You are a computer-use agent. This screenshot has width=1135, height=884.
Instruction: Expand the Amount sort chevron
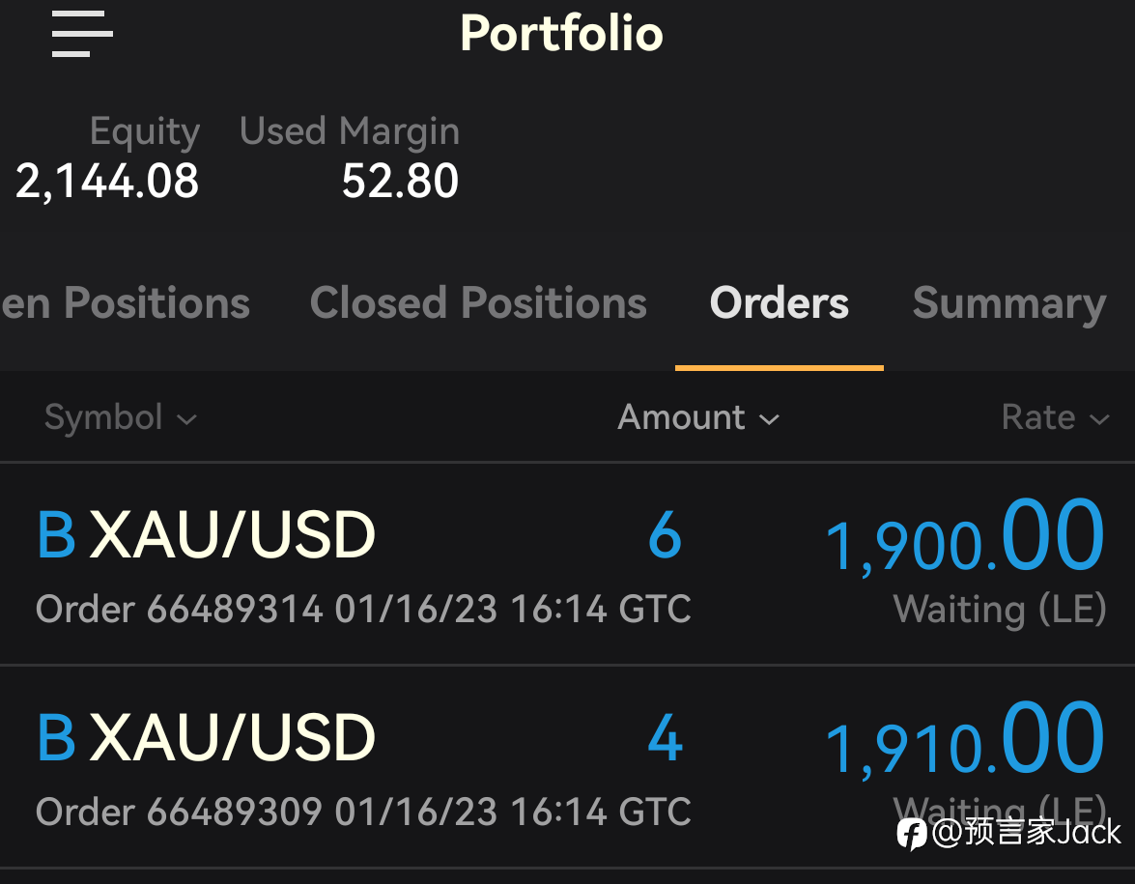click(769, 419)
